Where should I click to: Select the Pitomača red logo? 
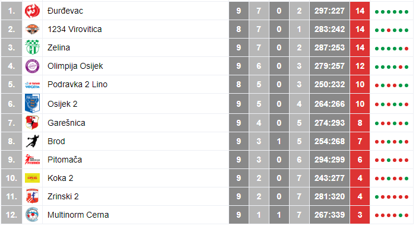tap(32, 160)
